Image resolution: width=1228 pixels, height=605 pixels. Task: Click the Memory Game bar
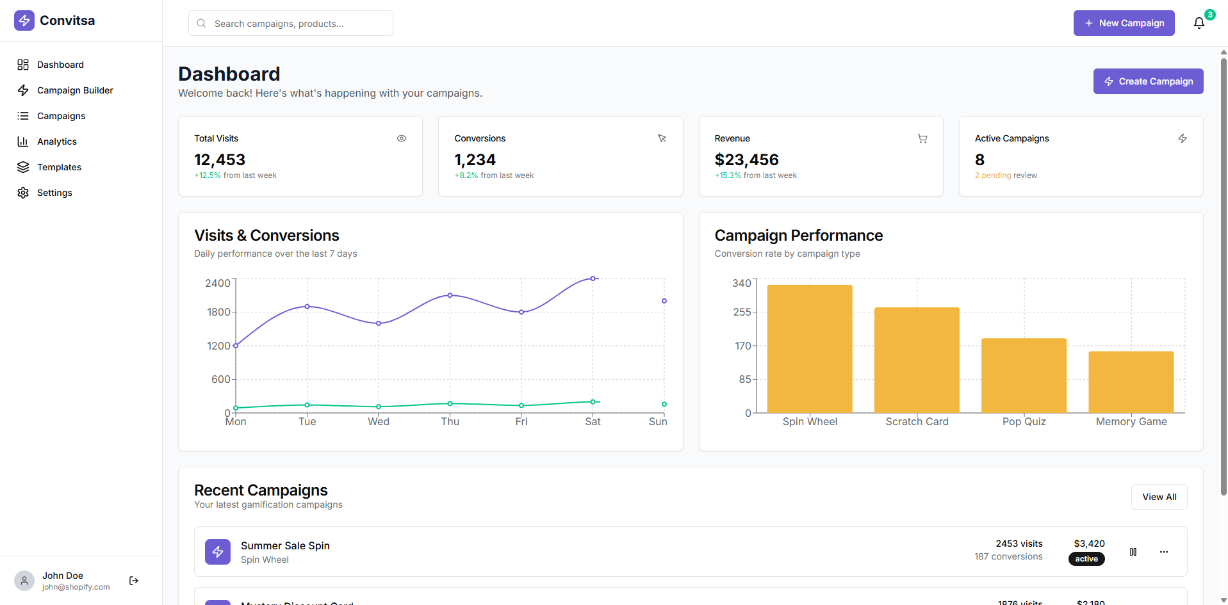1131,382
